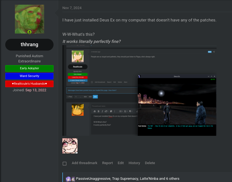Click the line W-W-What's this?

coord(78,34)
